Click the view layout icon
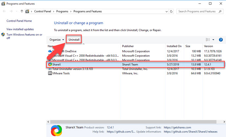The width and height of the screenshot is (226, 137). point(208,40)
